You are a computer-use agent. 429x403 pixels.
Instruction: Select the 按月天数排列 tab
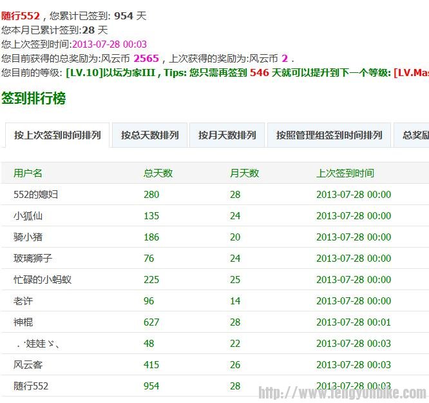(x=227, y=135)
